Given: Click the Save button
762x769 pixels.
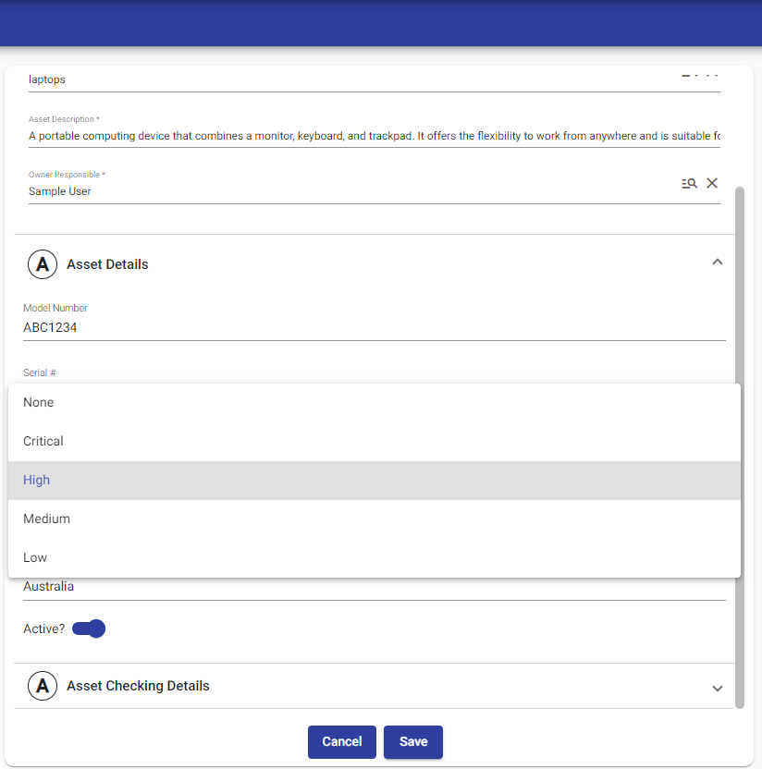Looking at the screenshot, I should [413, 741].
